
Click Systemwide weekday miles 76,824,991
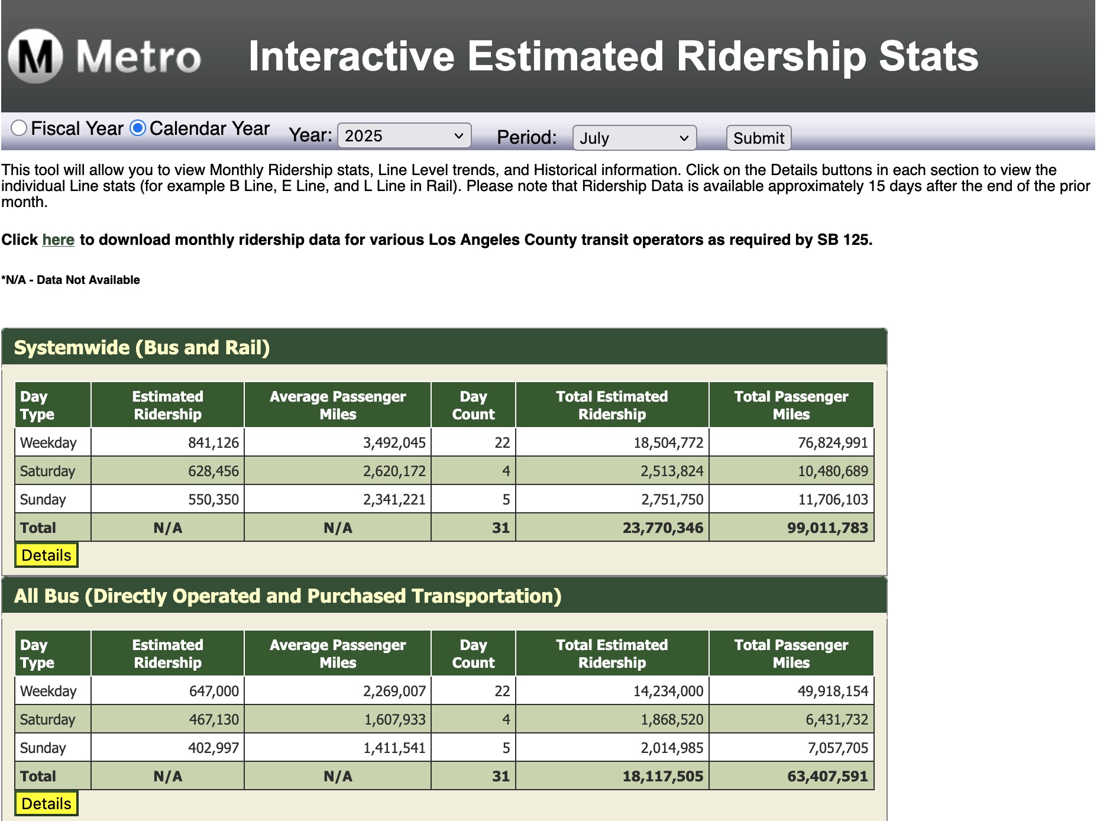click(833, 442)
